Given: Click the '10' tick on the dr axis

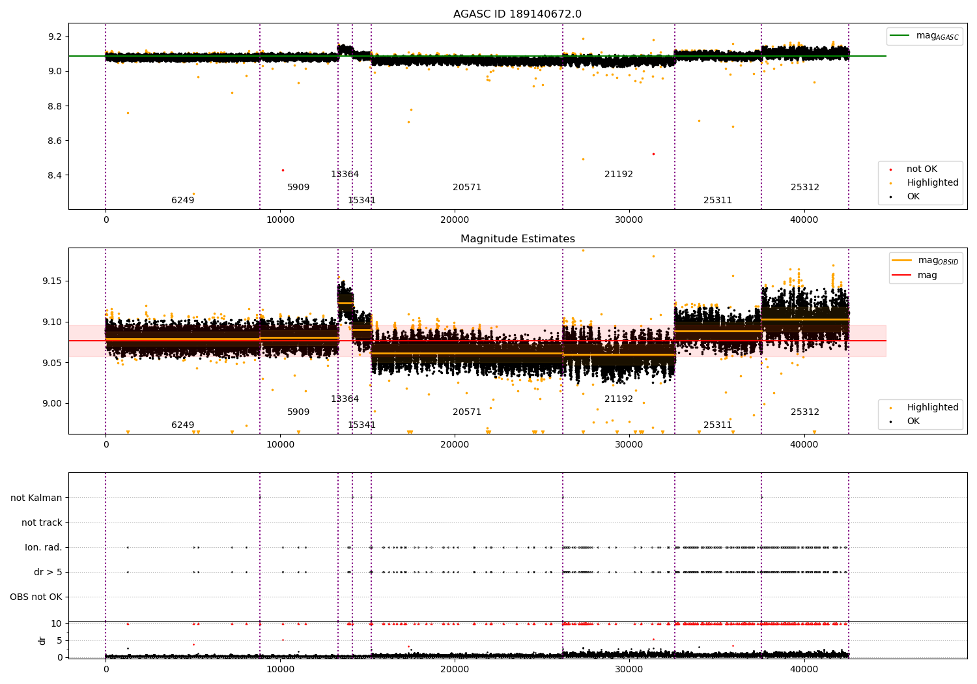Looking at the screenshot, I should click(x=57, y=623).
